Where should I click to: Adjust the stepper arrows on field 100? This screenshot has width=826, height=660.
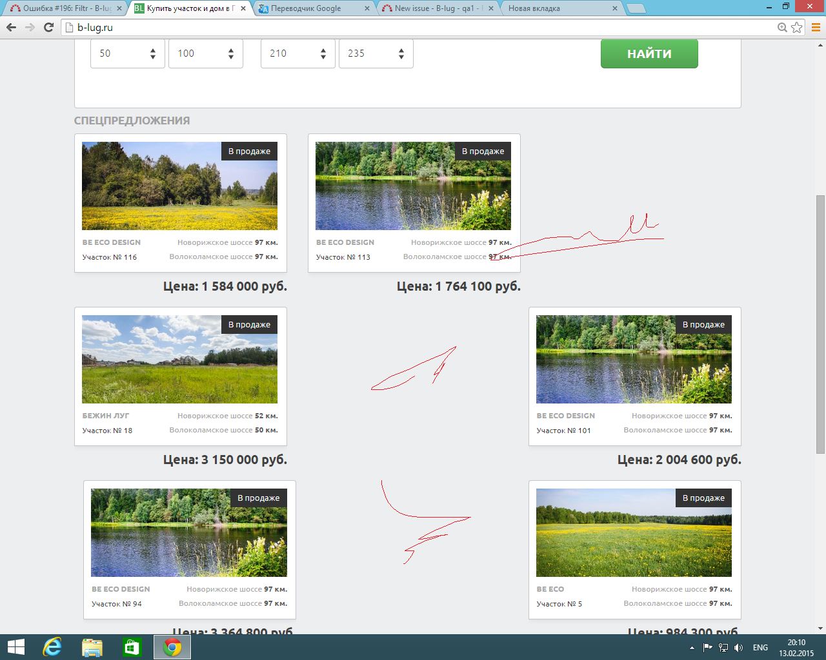231,53
